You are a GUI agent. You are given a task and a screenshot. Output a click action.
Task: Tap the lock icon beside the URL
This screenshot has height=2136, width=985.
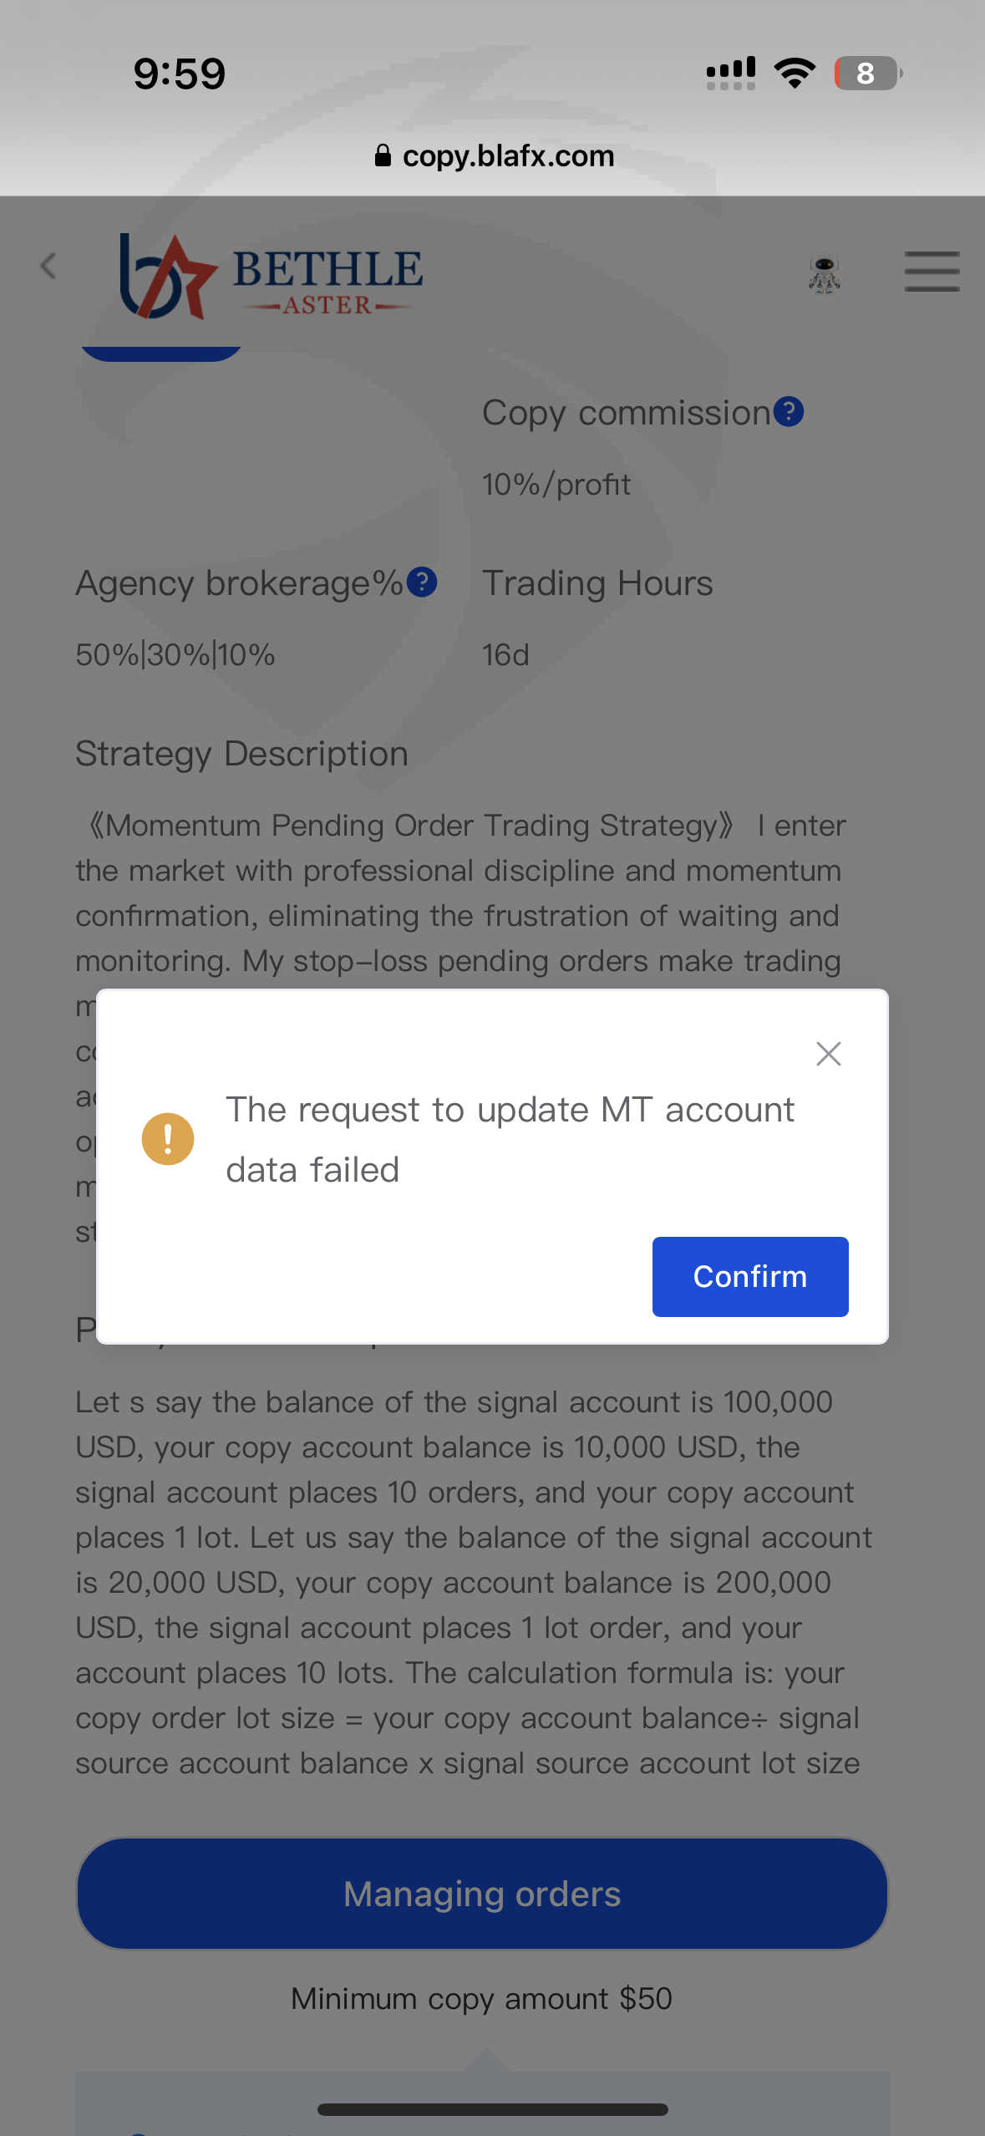click(383, 156)
